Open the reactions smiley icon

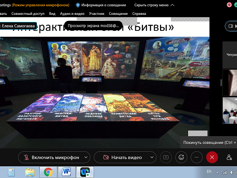coord(181,157)
